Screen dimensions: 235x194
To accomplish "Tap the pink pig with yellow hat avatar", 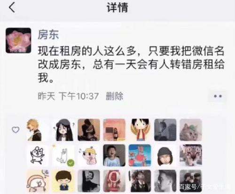I will 89,155.
